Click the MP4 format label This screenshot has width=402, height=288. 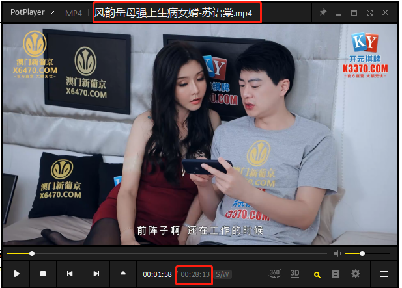point(74,13)
